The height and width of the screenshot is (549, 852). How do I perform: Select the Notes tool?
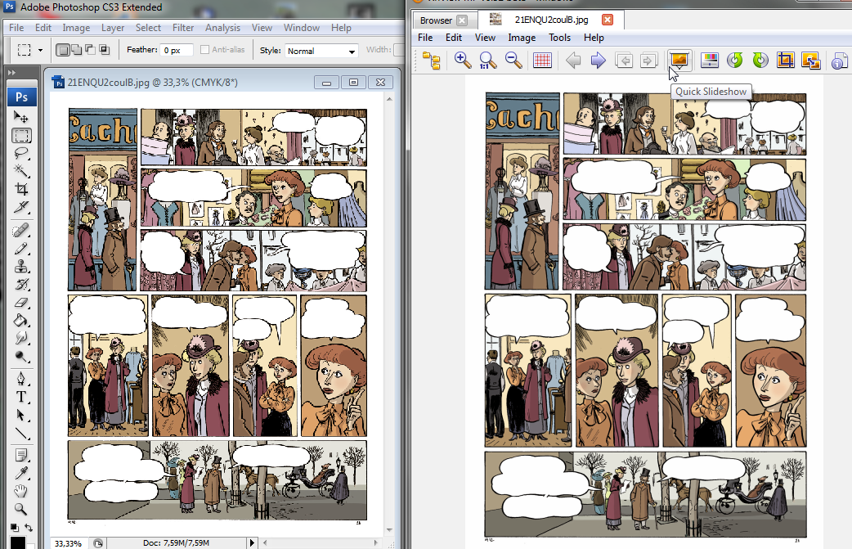[x=21, y=455]
